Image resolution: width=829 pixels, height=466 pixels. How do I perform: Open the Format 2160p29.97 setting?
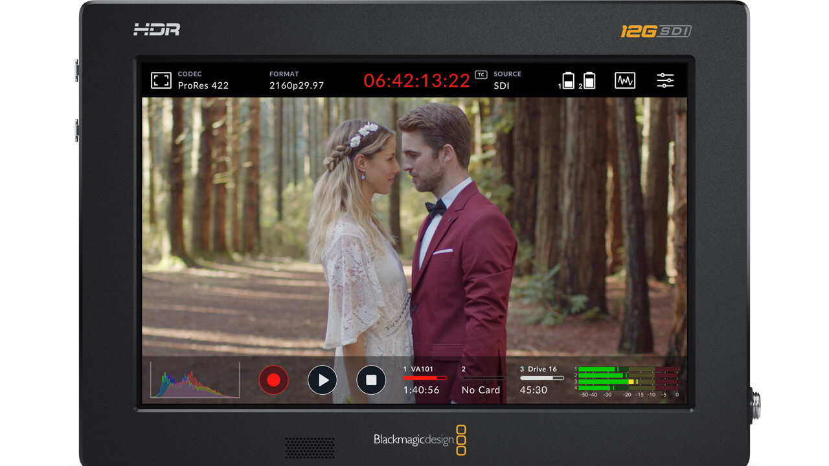point(297,80)
